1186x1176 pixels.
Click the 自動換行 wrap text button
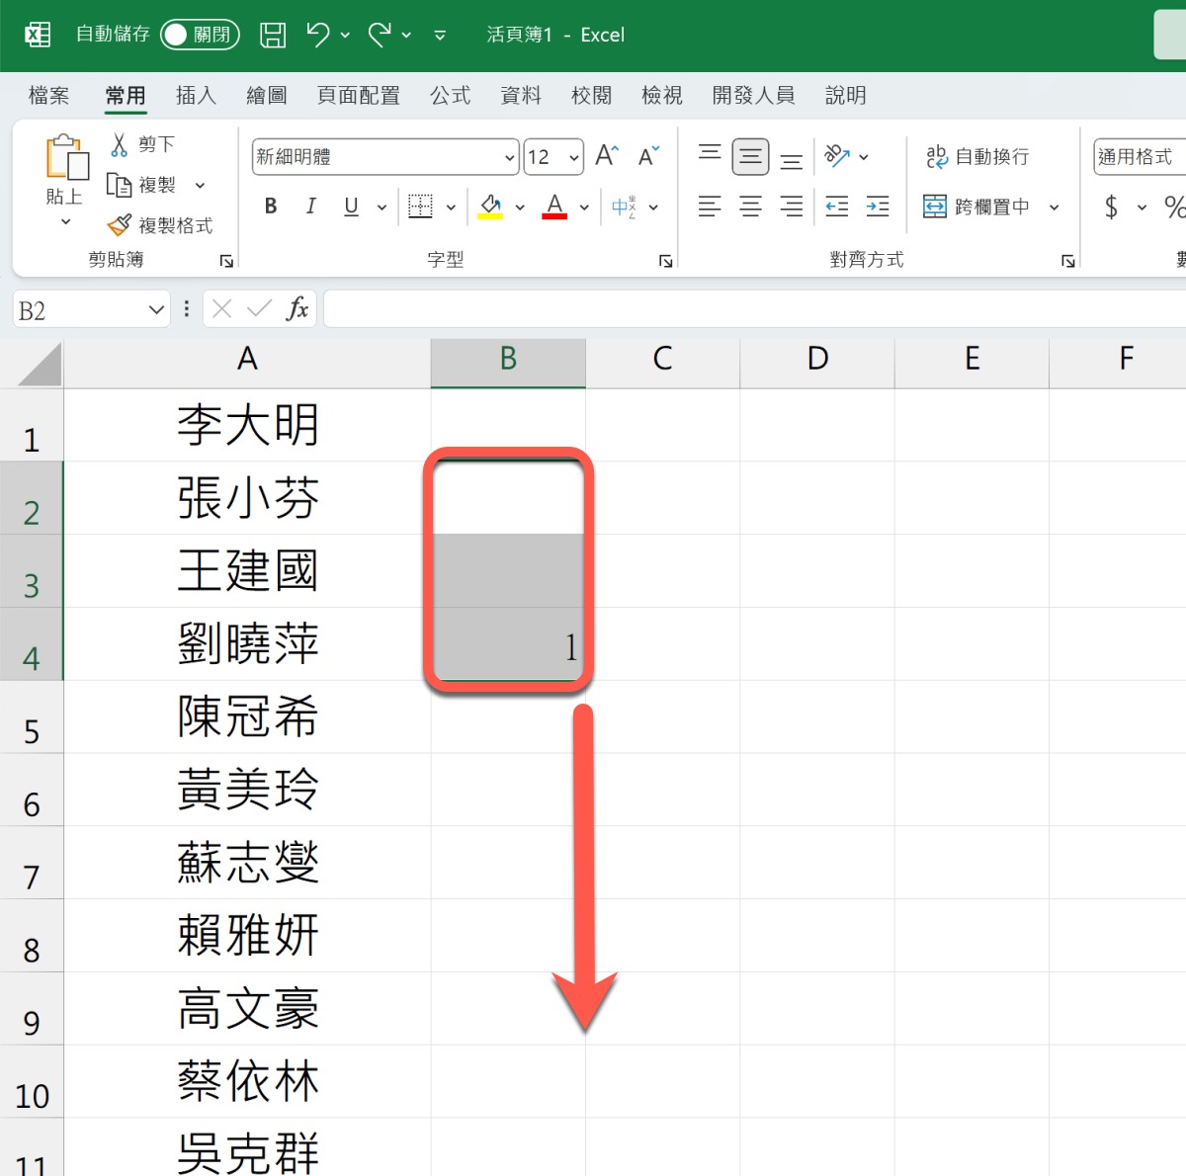click(978, 156)
